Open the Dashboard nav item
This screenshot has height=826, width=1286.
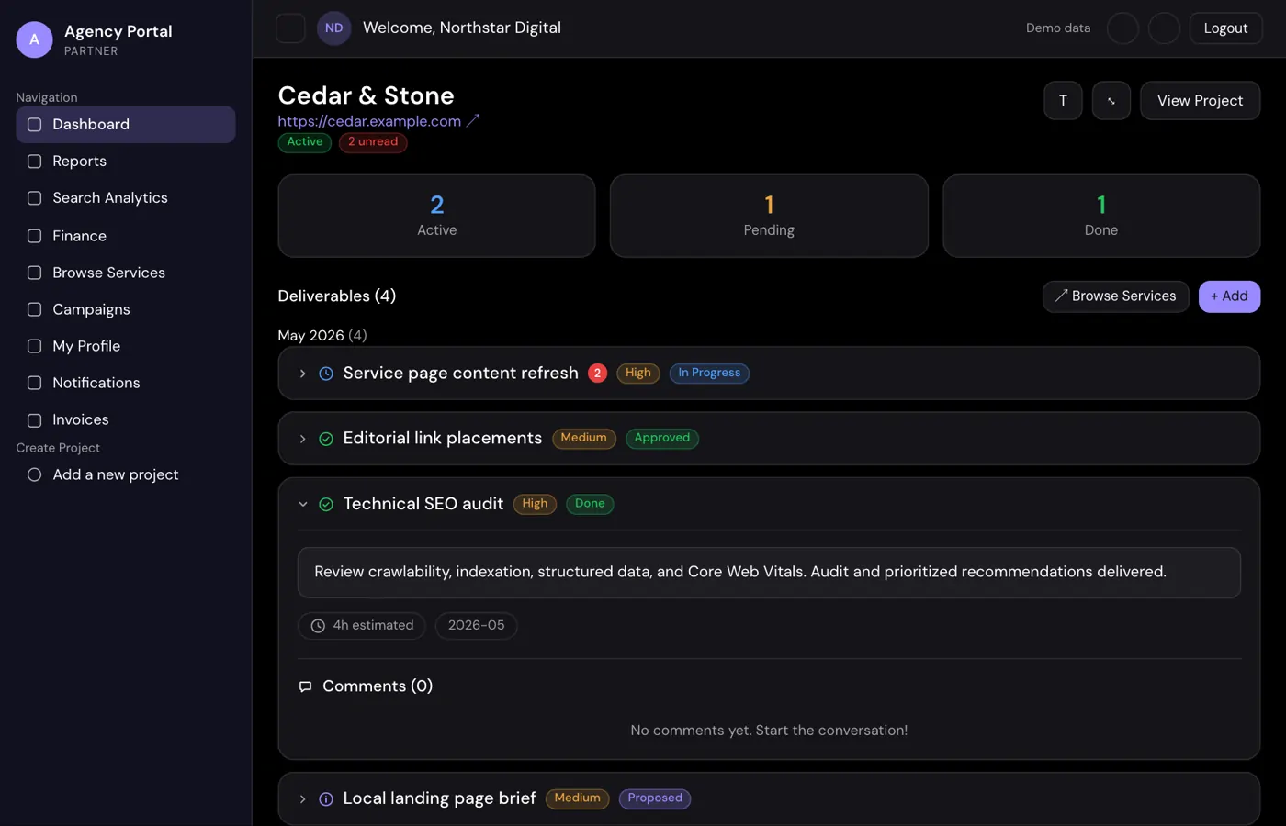click(x=126, y=125)
